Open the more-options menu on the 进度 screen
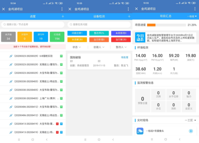199x143 pixels. pyautogui.click(x=62, y=9)
